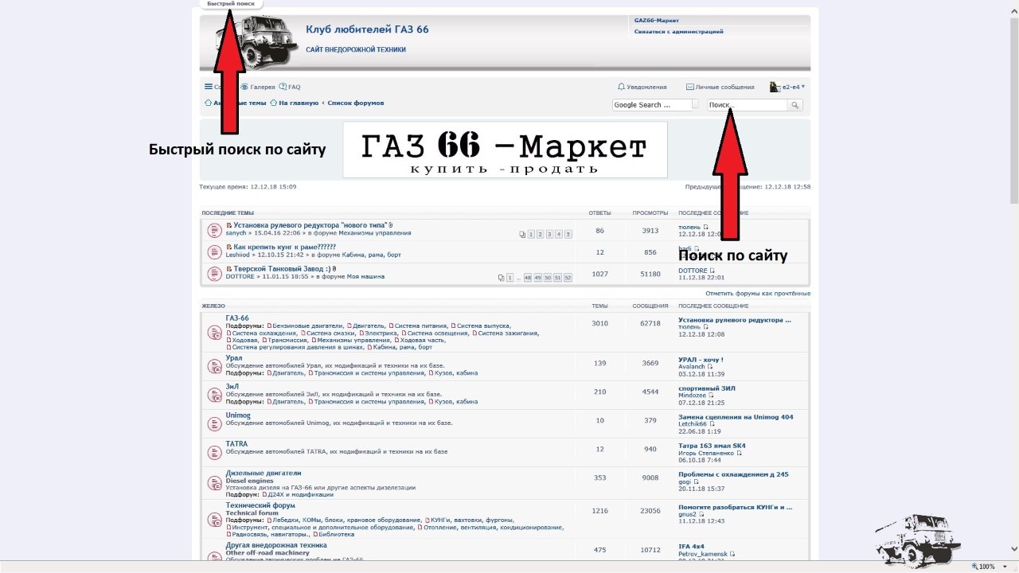
Task: Open subforum Библиотека
Action: coord(336,534)
